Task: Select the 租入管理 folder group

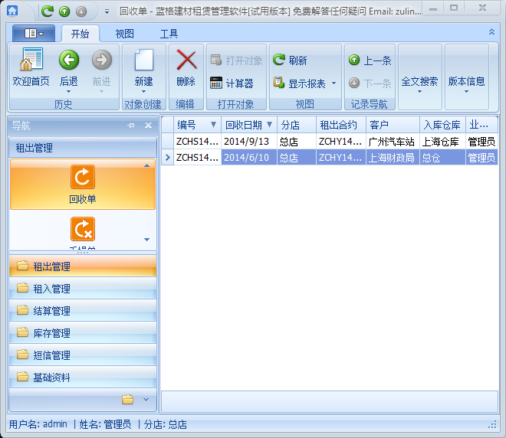Action: coord(83,288)
